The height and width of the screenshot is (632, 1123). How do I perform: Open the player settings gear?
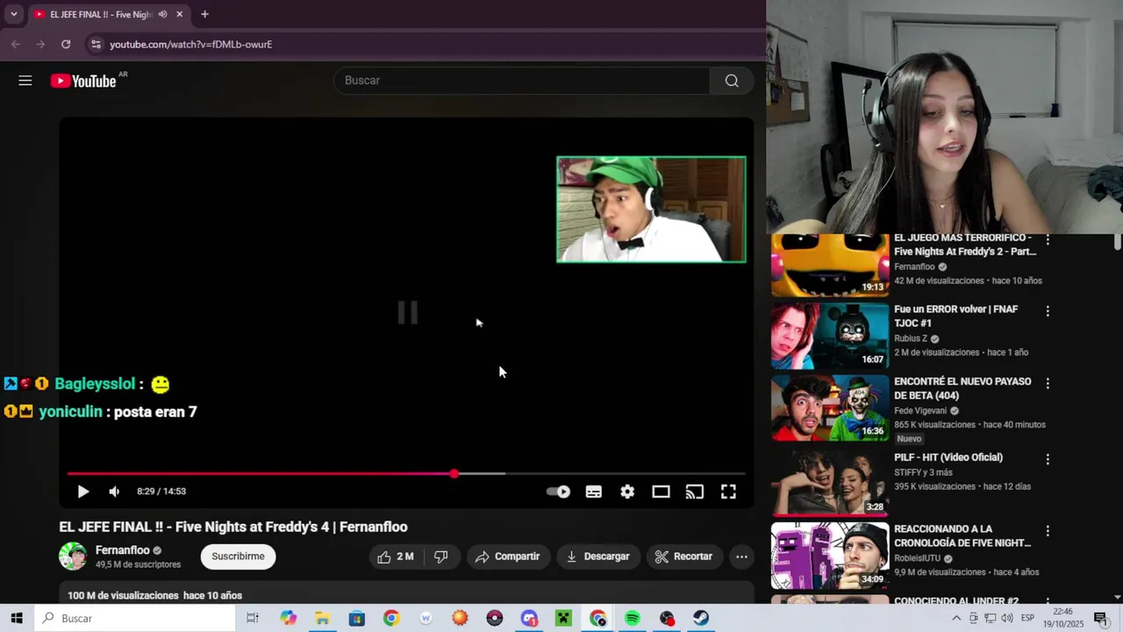(627, 492)
